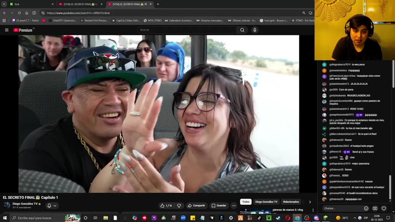Show next filter chips with arrow
The height and width of the screenshot is (222, 395).
click(310, 202)
